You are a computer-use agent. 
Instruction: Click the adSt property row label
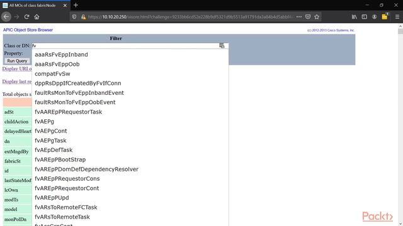pyautogui.click(x=9, y=112)
